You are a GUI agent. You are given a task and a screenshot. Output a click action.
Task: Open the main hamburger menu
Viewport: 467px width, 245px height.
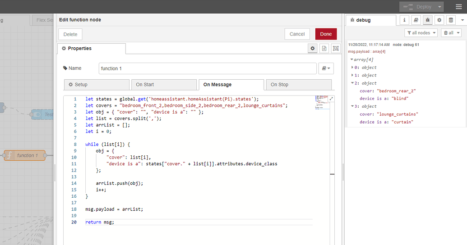(x=458, y=7)
